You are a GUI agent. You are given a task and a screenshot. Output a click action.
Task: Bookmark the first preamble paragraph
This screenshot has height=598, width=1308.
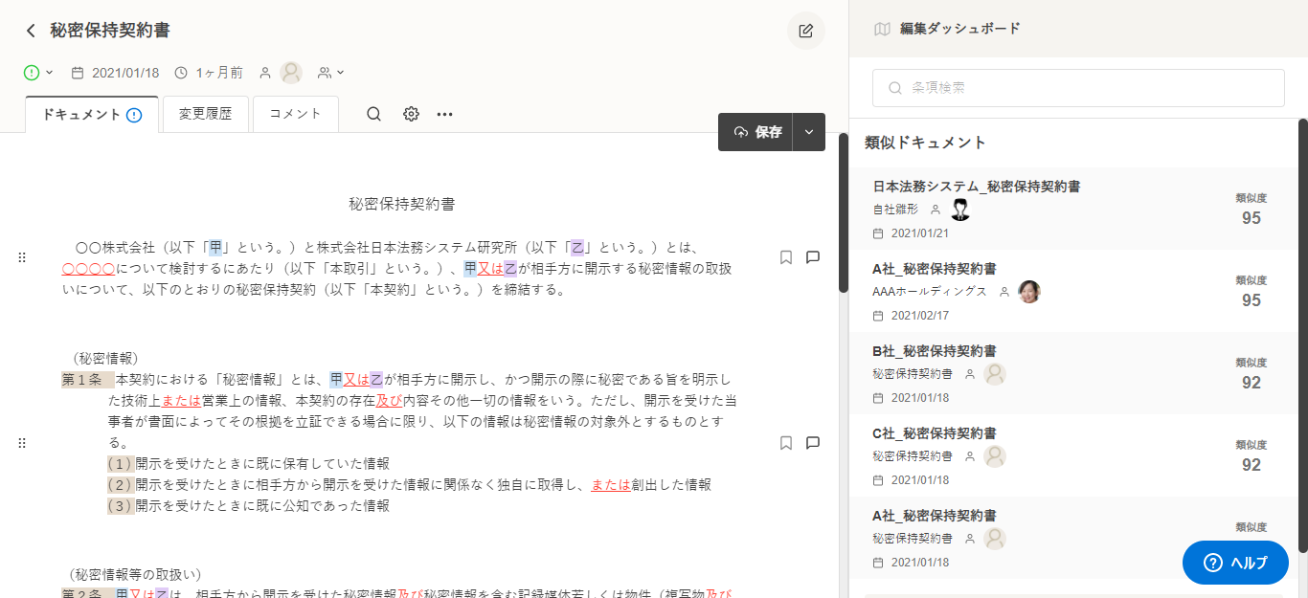[786, 257]
